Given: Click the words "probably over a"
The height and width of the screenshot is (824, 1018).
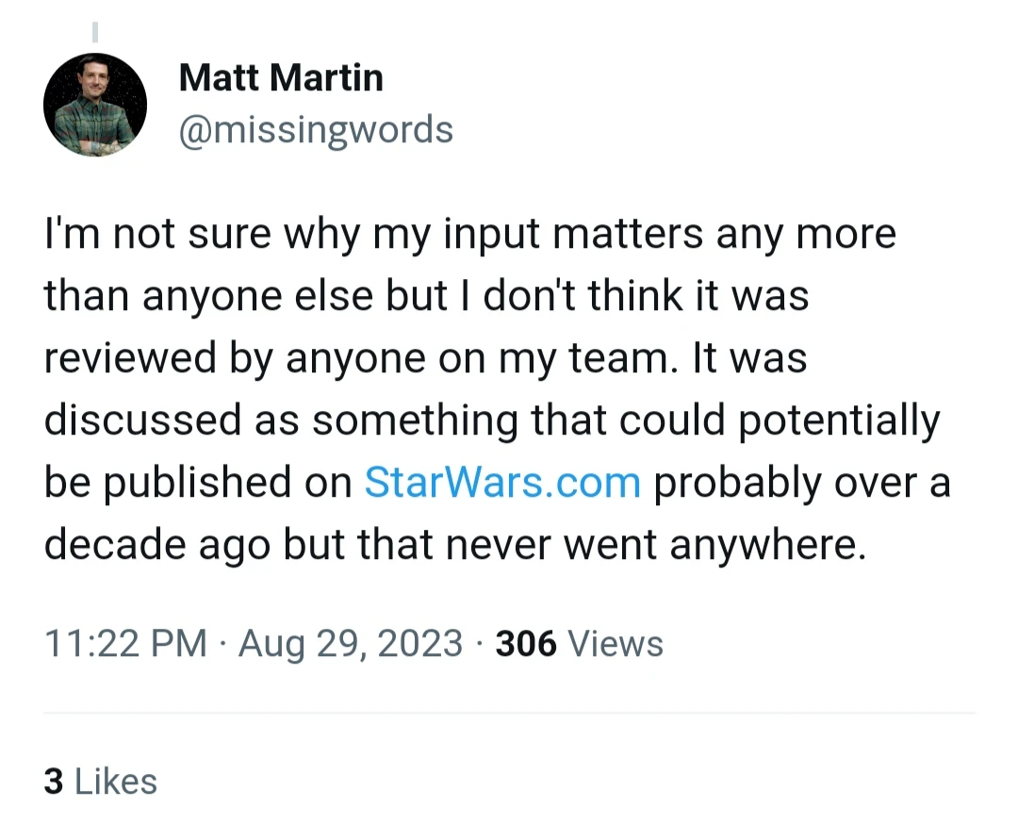Looking at the screenshot, I should pyautogui.click(x=802, y=483).
